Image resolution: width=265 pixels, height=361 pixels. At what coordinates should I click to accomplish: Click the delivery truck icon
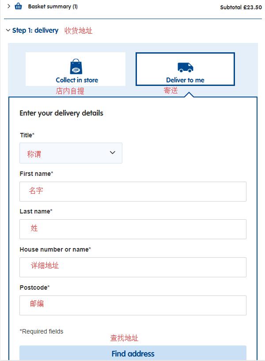(x=185, y=67)
